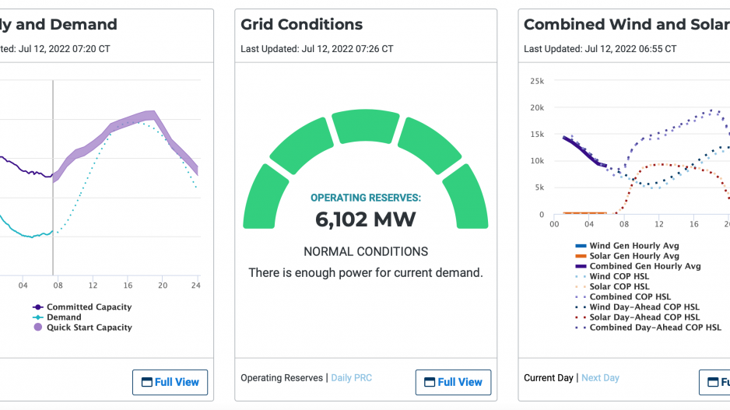This screenshot has width=730, height=410.
Task: Click the window icon in Grid Conditions Full View
Action: tap(430, 383)
